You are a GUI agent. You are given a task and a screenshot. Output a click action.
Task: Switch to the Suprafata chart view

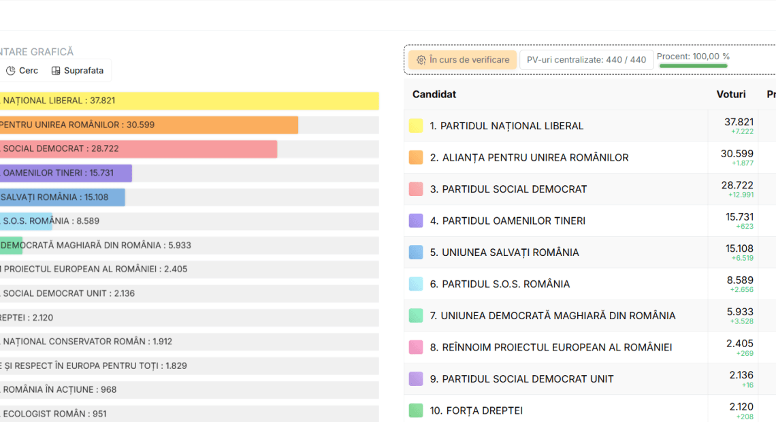(x=83, y=71)
